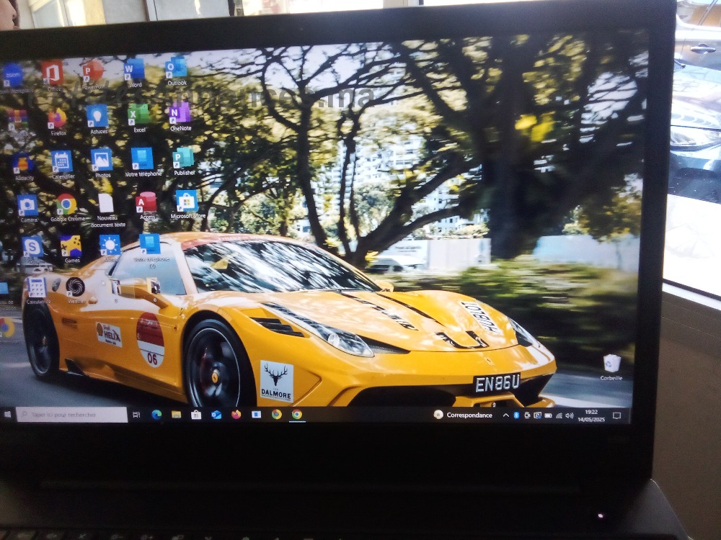Open File Explorer from the taskbar
This screenshot has width=721, height=540.
pos(176,415)
